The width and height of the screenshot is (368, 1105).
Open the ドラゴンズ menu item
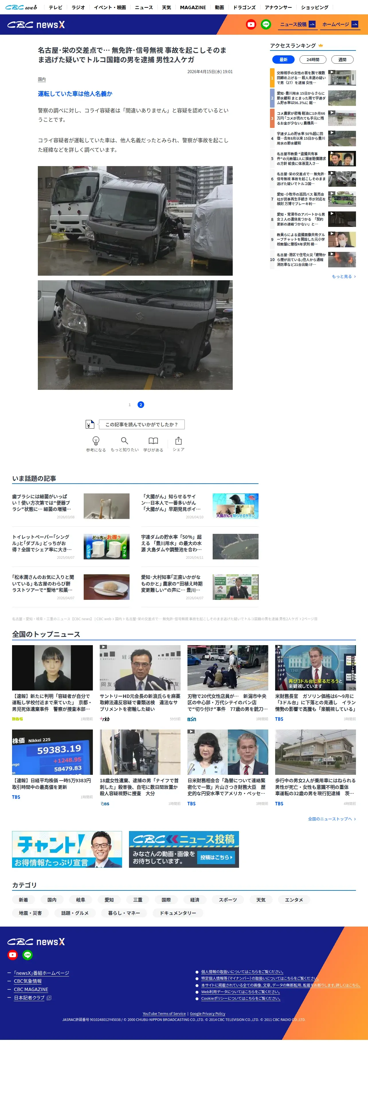244,7
